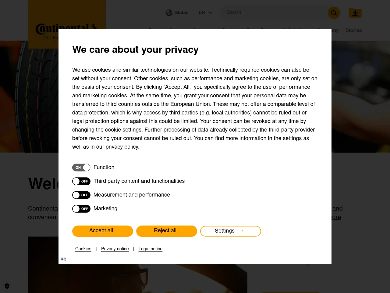Open the privacy shield icon at bottom left
The image size is (390, 293).
pyautogui.click(x=7, y=286)
